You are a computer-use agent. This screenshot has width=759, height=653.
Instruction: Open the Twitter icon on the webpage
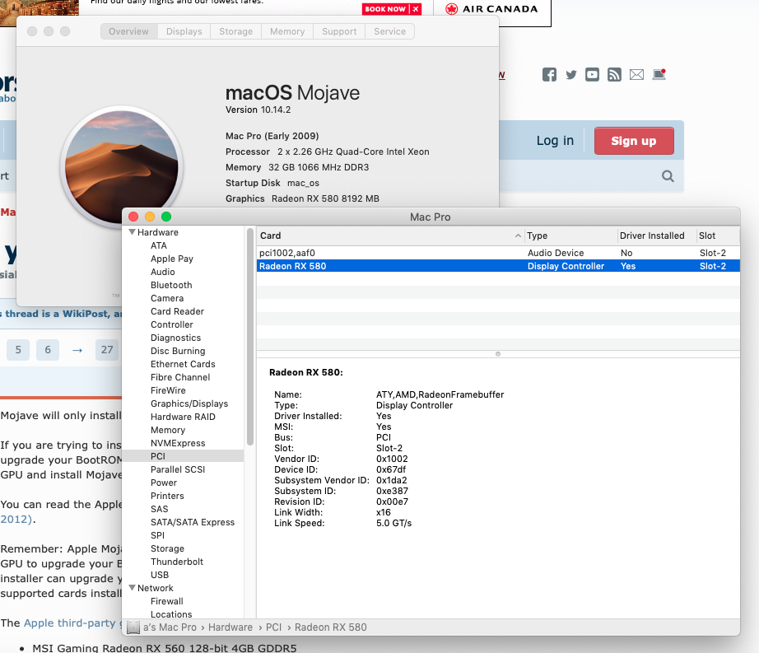(571, 75)
